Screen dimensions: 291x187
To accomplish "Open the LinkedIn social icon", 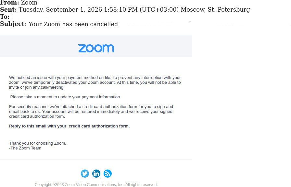I will point(96,173).
